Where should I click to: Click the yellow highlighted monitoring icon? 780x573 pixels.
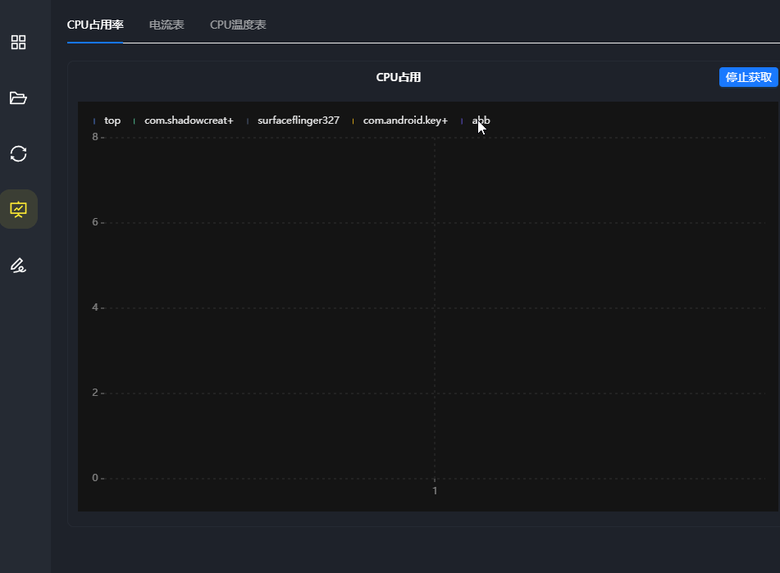pyautogui.click(x=18, y=209)
